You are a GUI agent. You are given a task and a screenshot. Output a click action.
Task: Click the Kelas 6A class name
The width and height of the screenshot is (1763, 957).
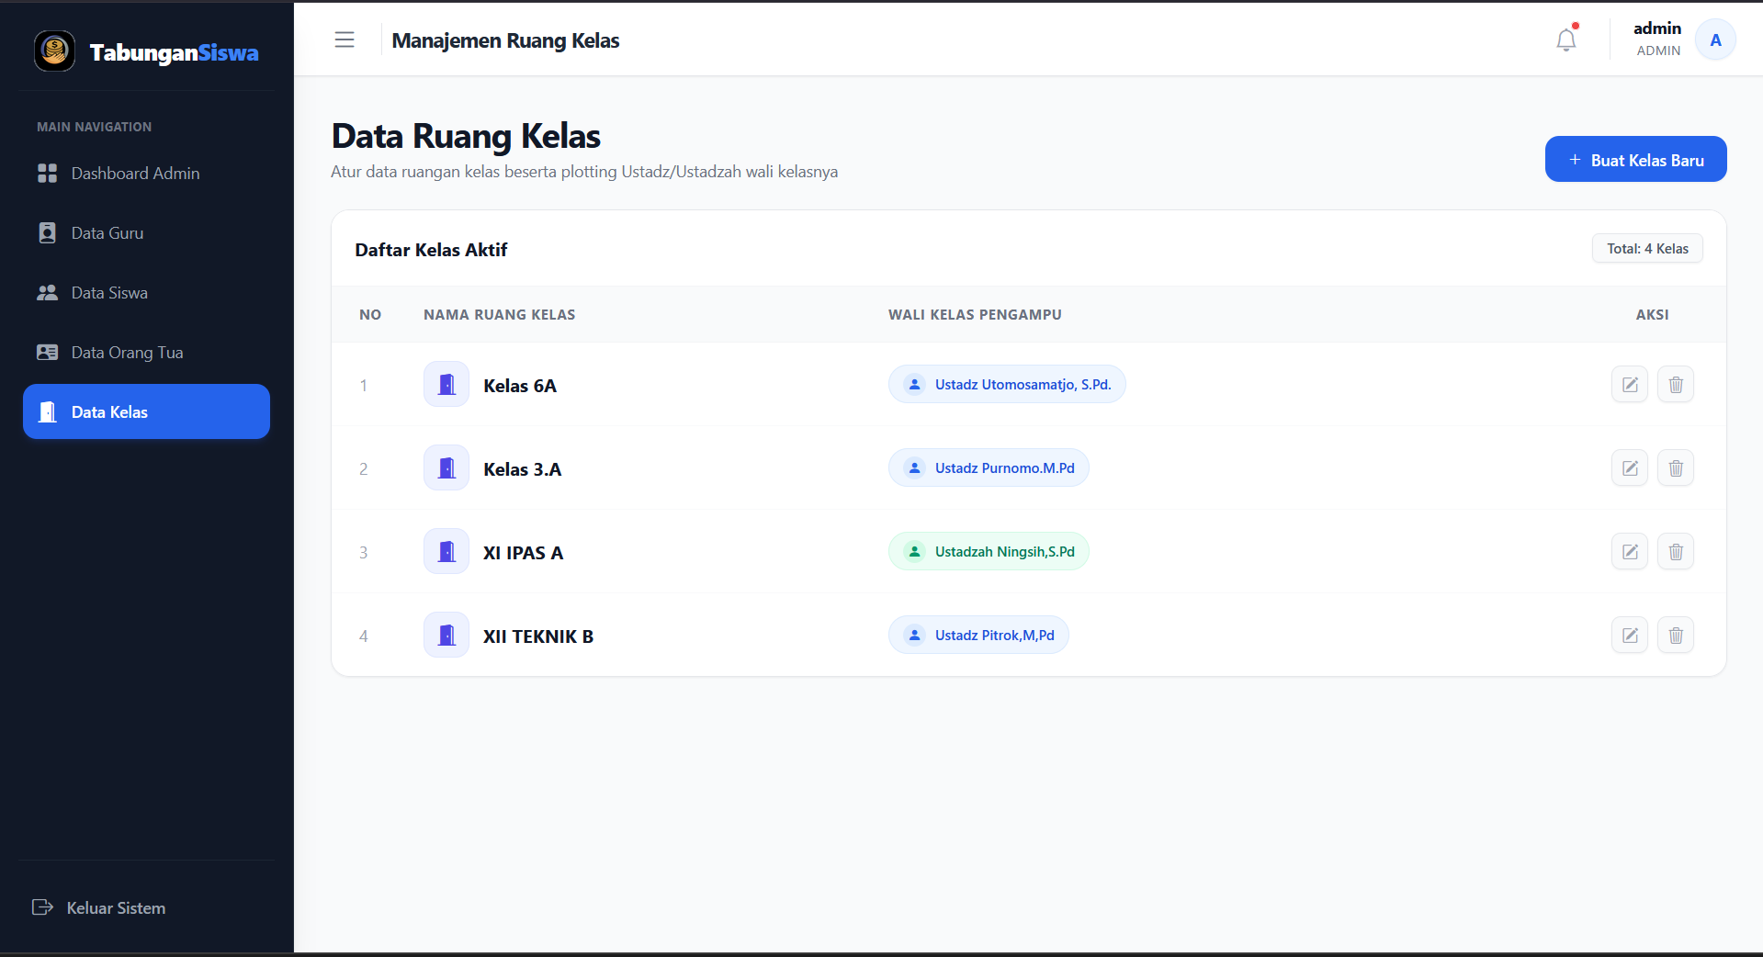click(x=520, y=386)
